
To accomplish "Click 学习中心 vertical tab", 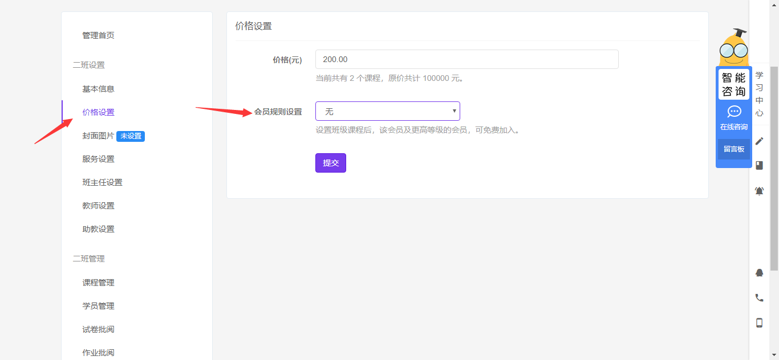I will pyautogui.click(x=759, y=94).
